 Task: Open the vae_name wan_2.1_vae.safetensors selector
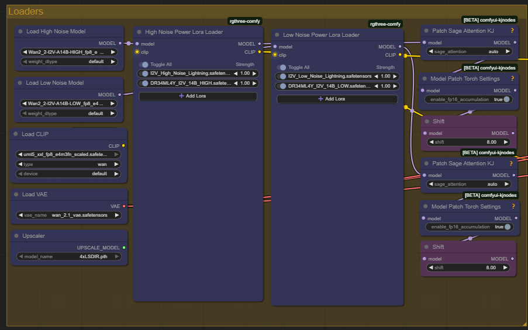tap(68, 215)
